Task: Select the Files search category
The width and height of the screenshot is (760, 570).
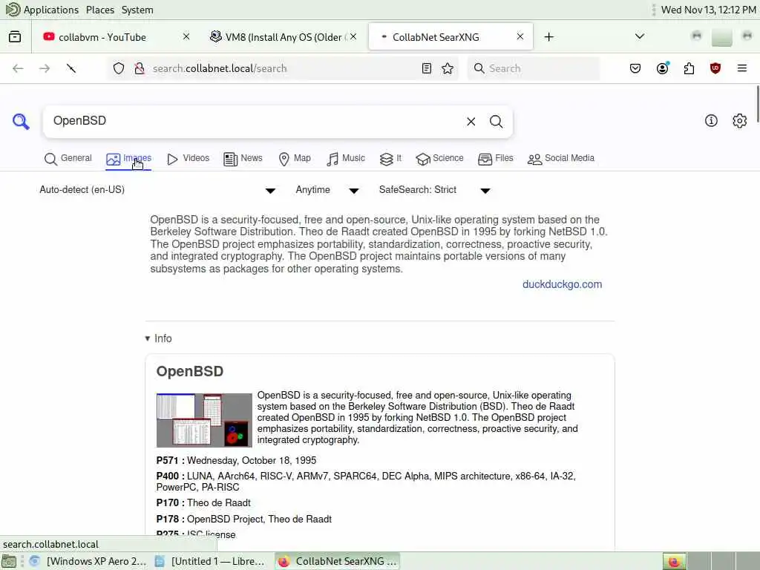Action: click(x=495, y=159)
